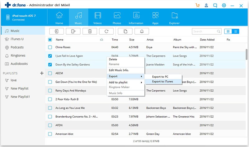Open the New Playlist entry
249x147 pixels.
tap(23, 89)
